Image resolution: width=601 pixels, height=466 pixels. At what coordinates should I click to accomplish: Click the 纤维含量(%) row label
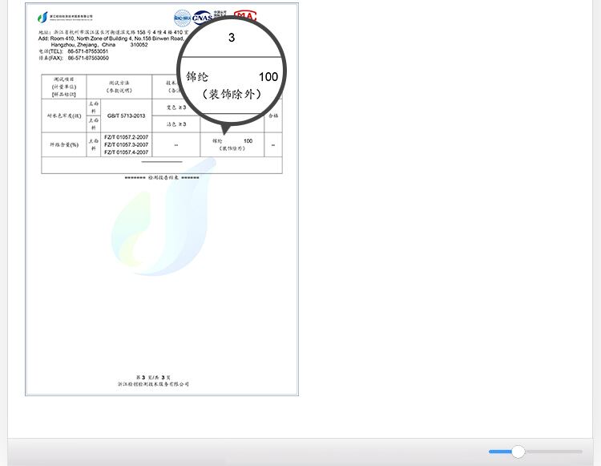[x=64, y=144]
